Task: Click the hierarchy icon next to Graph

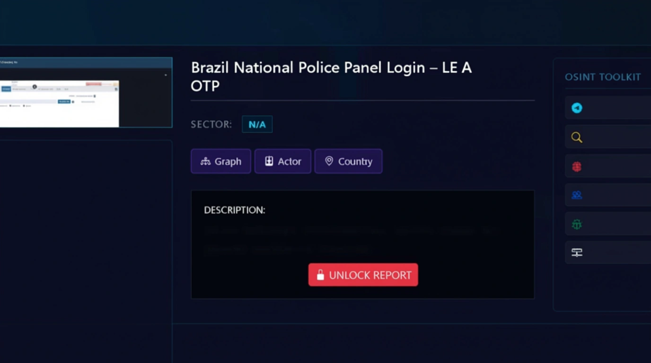Action: (x=205, y=161)
